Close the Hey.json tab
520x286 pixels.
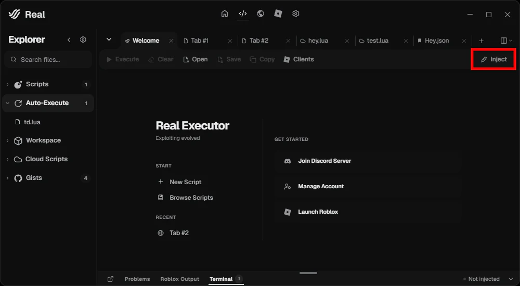pos(464,41)
